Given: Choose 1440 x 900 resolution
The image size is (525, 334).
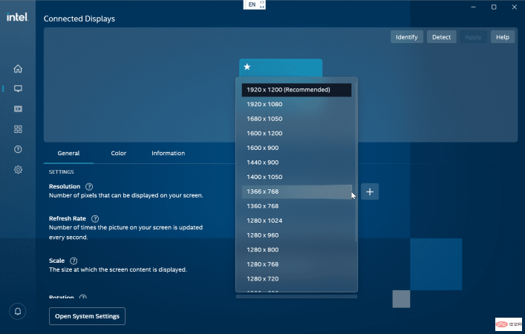Looking at the screenshot, I should point(296,163).
